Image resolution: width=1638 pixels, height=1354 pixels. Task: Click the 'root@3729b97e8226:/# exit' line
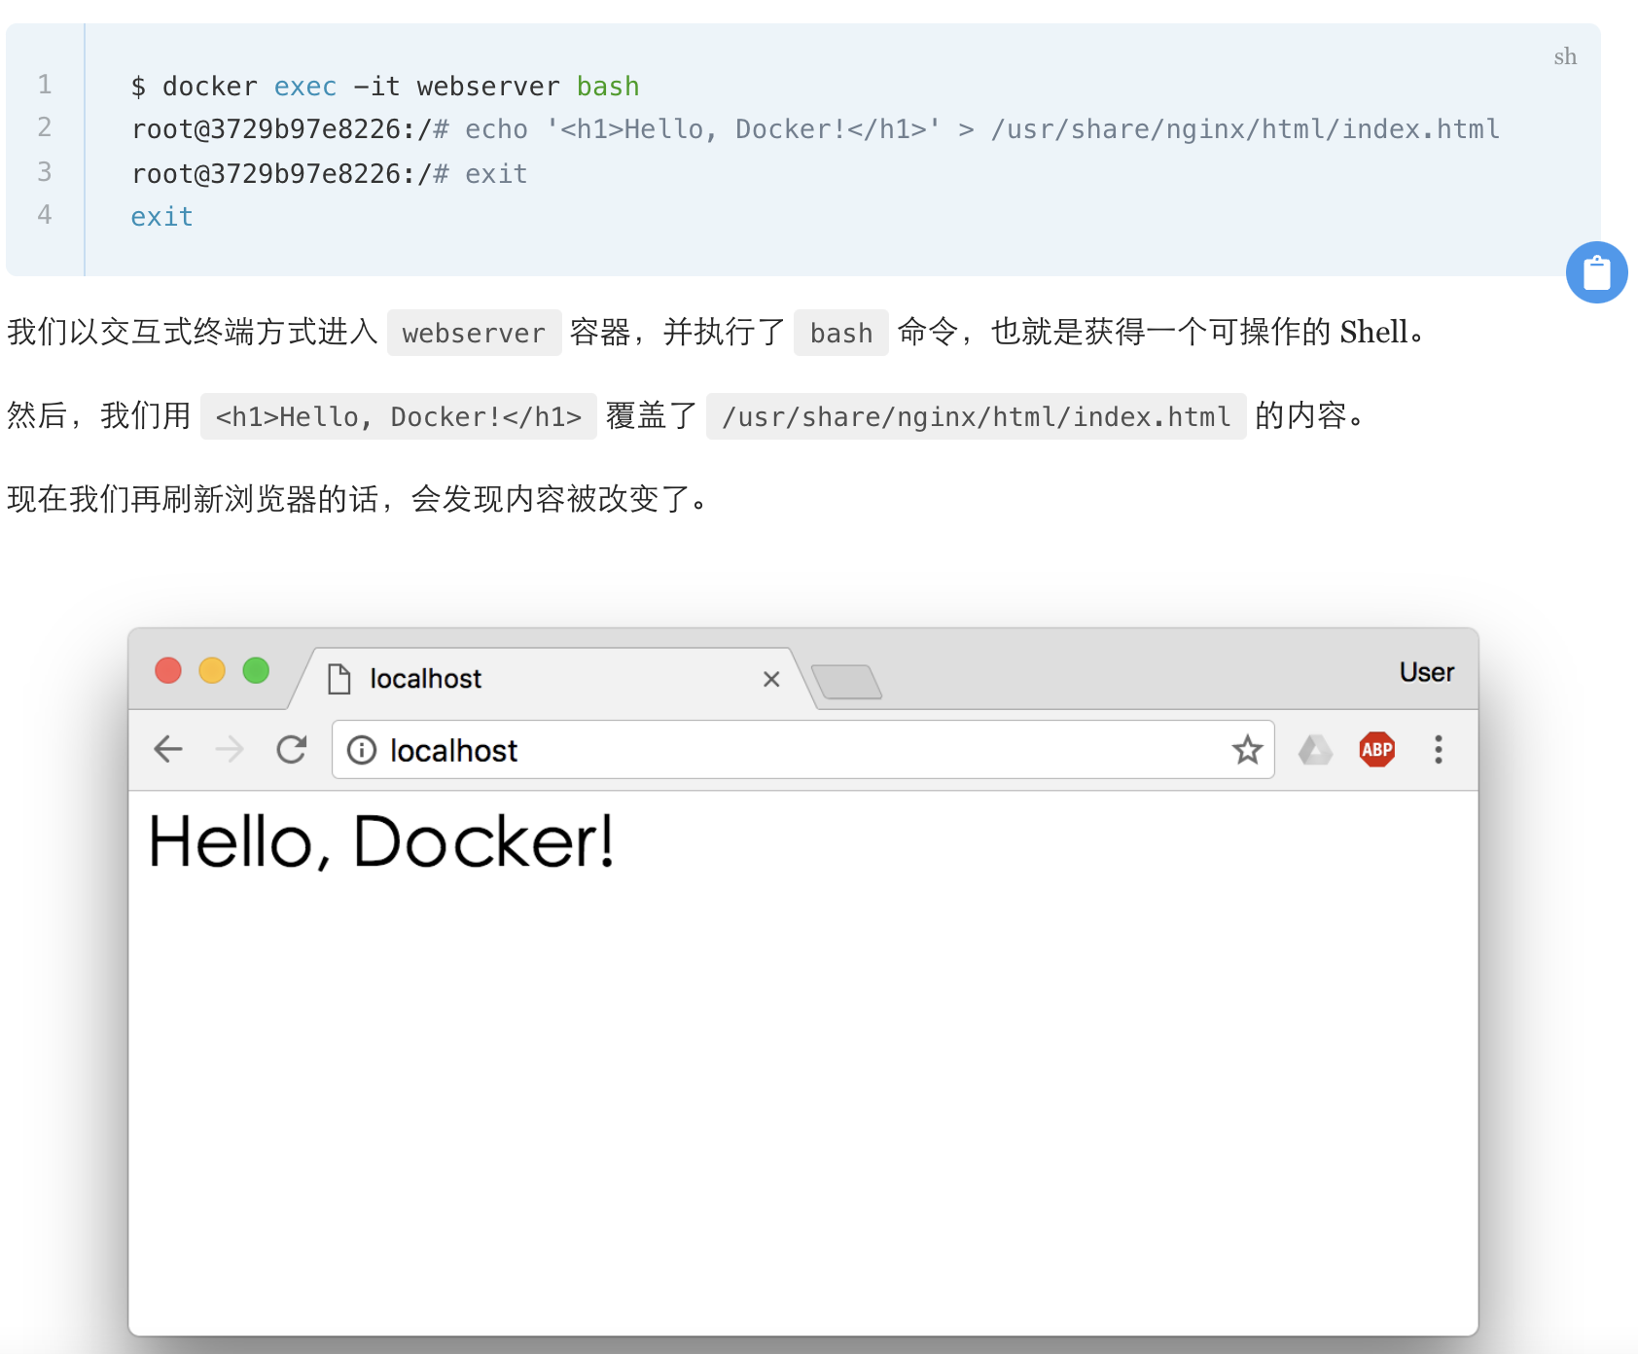(x=330, y=174)
